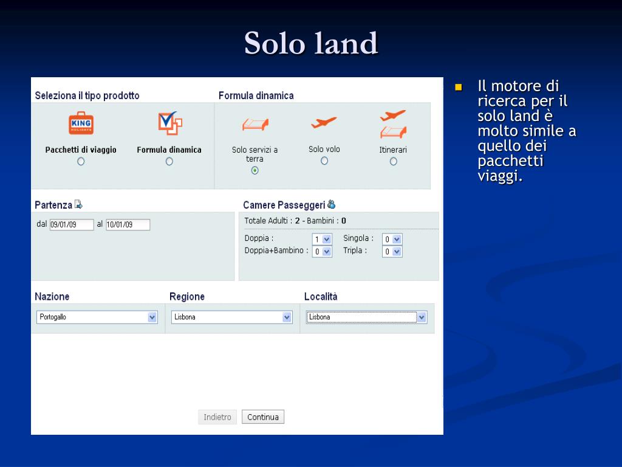This screenshot has height=467, width=622.
Task: Click the al date field 10/01/09
Action: [x=128, y=224]
